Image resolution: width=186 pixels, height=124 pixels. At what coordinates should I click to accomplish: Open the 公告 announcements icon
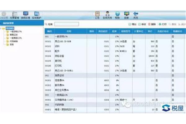97,15
